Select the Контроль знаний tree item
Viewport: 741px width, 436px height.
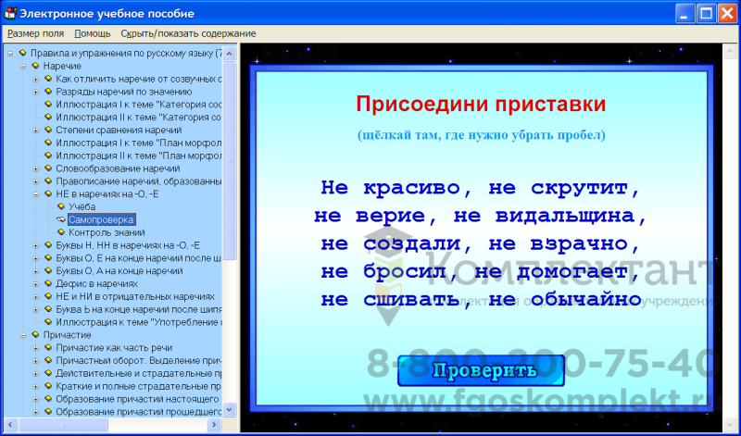[107, 232]
